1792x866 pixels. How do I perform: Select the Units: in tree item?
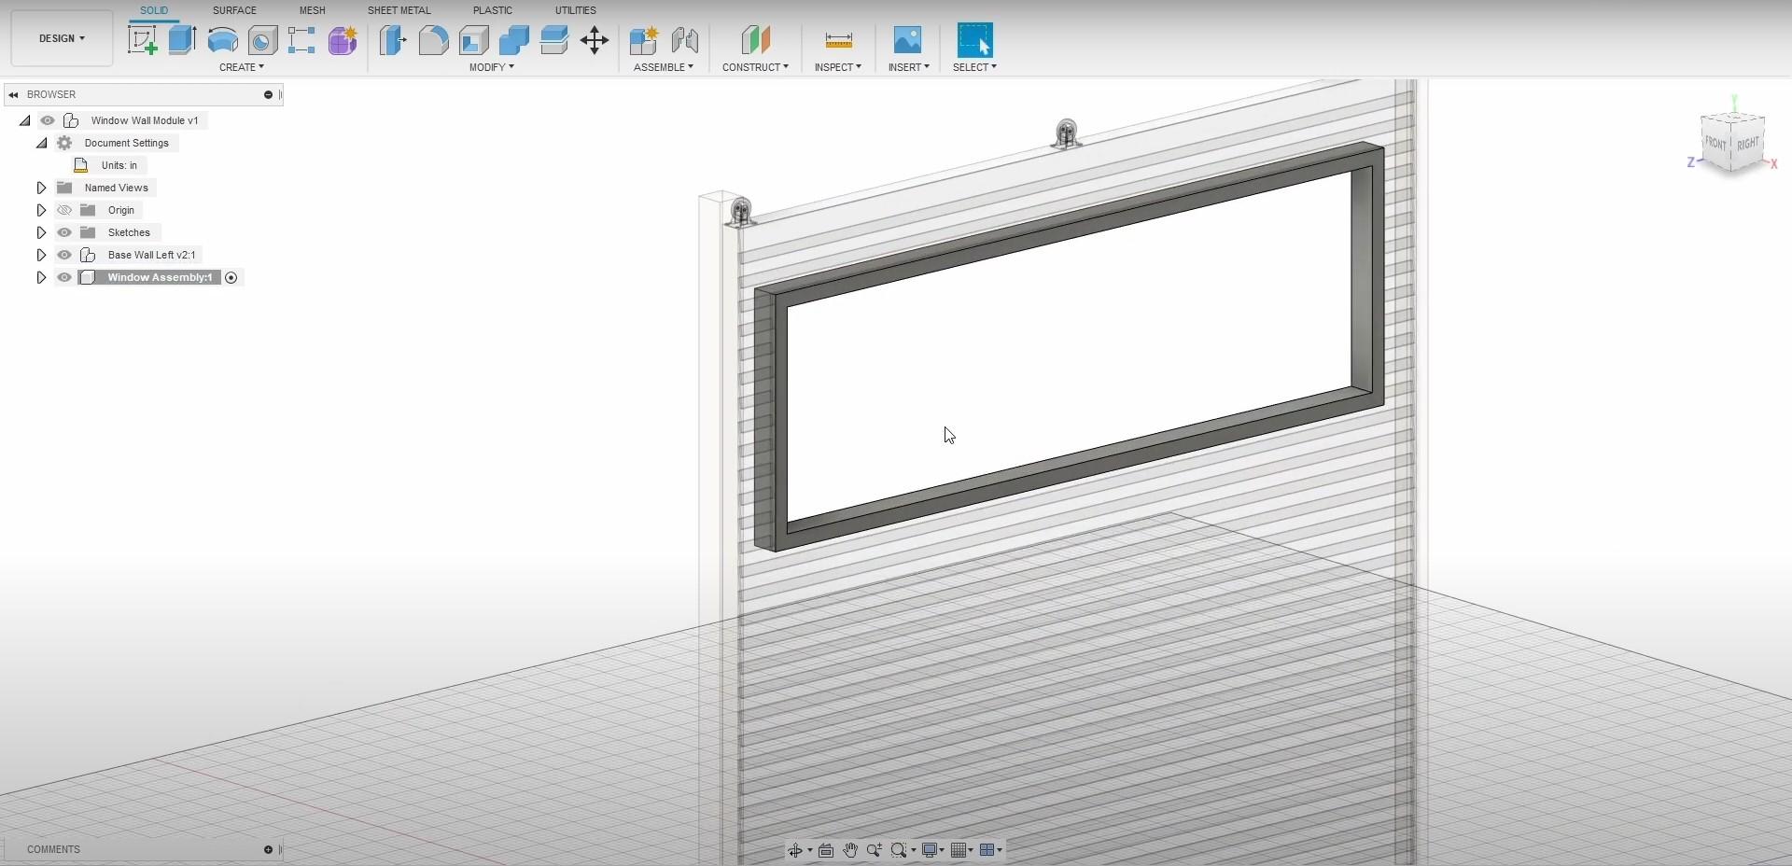point(119,165)
